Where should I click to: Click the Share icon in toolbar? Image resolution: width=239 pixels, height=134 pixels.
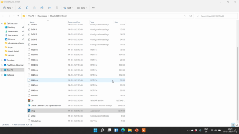[49, 8]
